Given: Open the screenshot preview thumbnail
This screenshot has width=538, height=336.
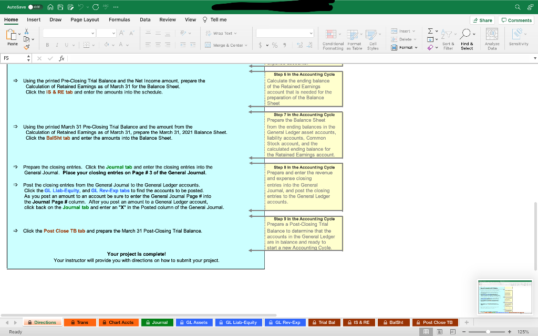Looking at the screenshot, I should (x=505, y=297).
